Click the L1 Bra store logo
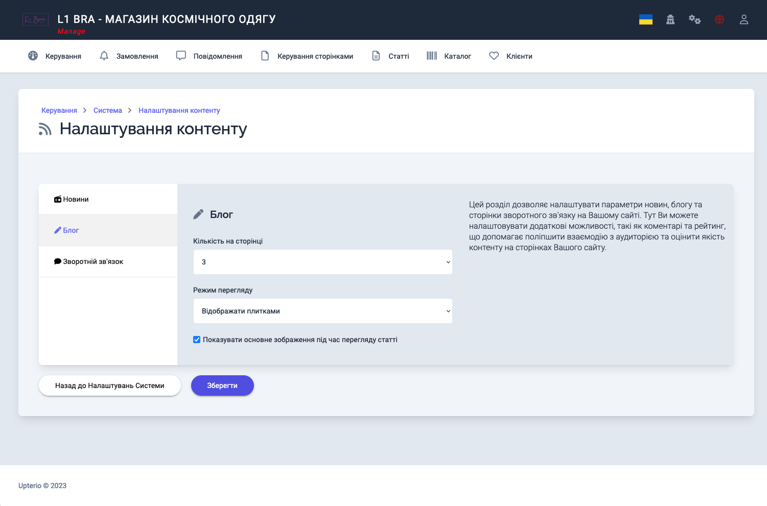This screenshot has width=767, height=506. pyautogui.click(x=35, y=19)
